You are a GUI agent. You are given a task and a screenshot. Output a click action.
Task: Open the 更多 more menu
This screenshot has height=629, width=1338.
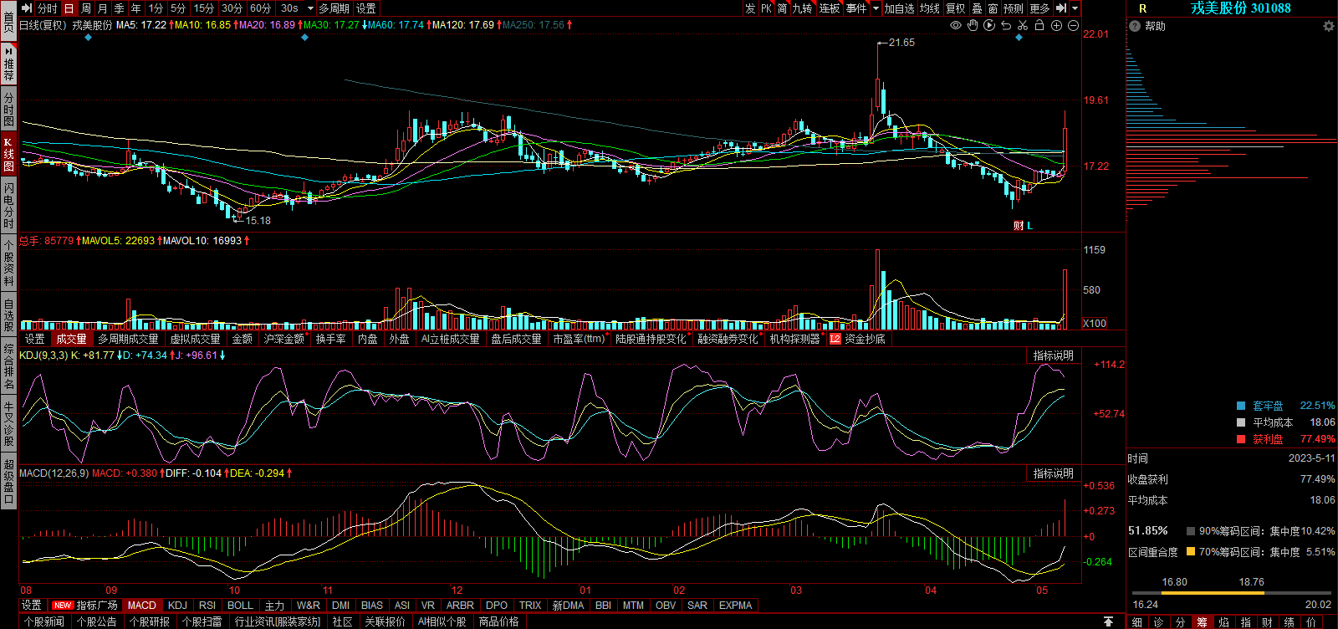pos(1039,8)
